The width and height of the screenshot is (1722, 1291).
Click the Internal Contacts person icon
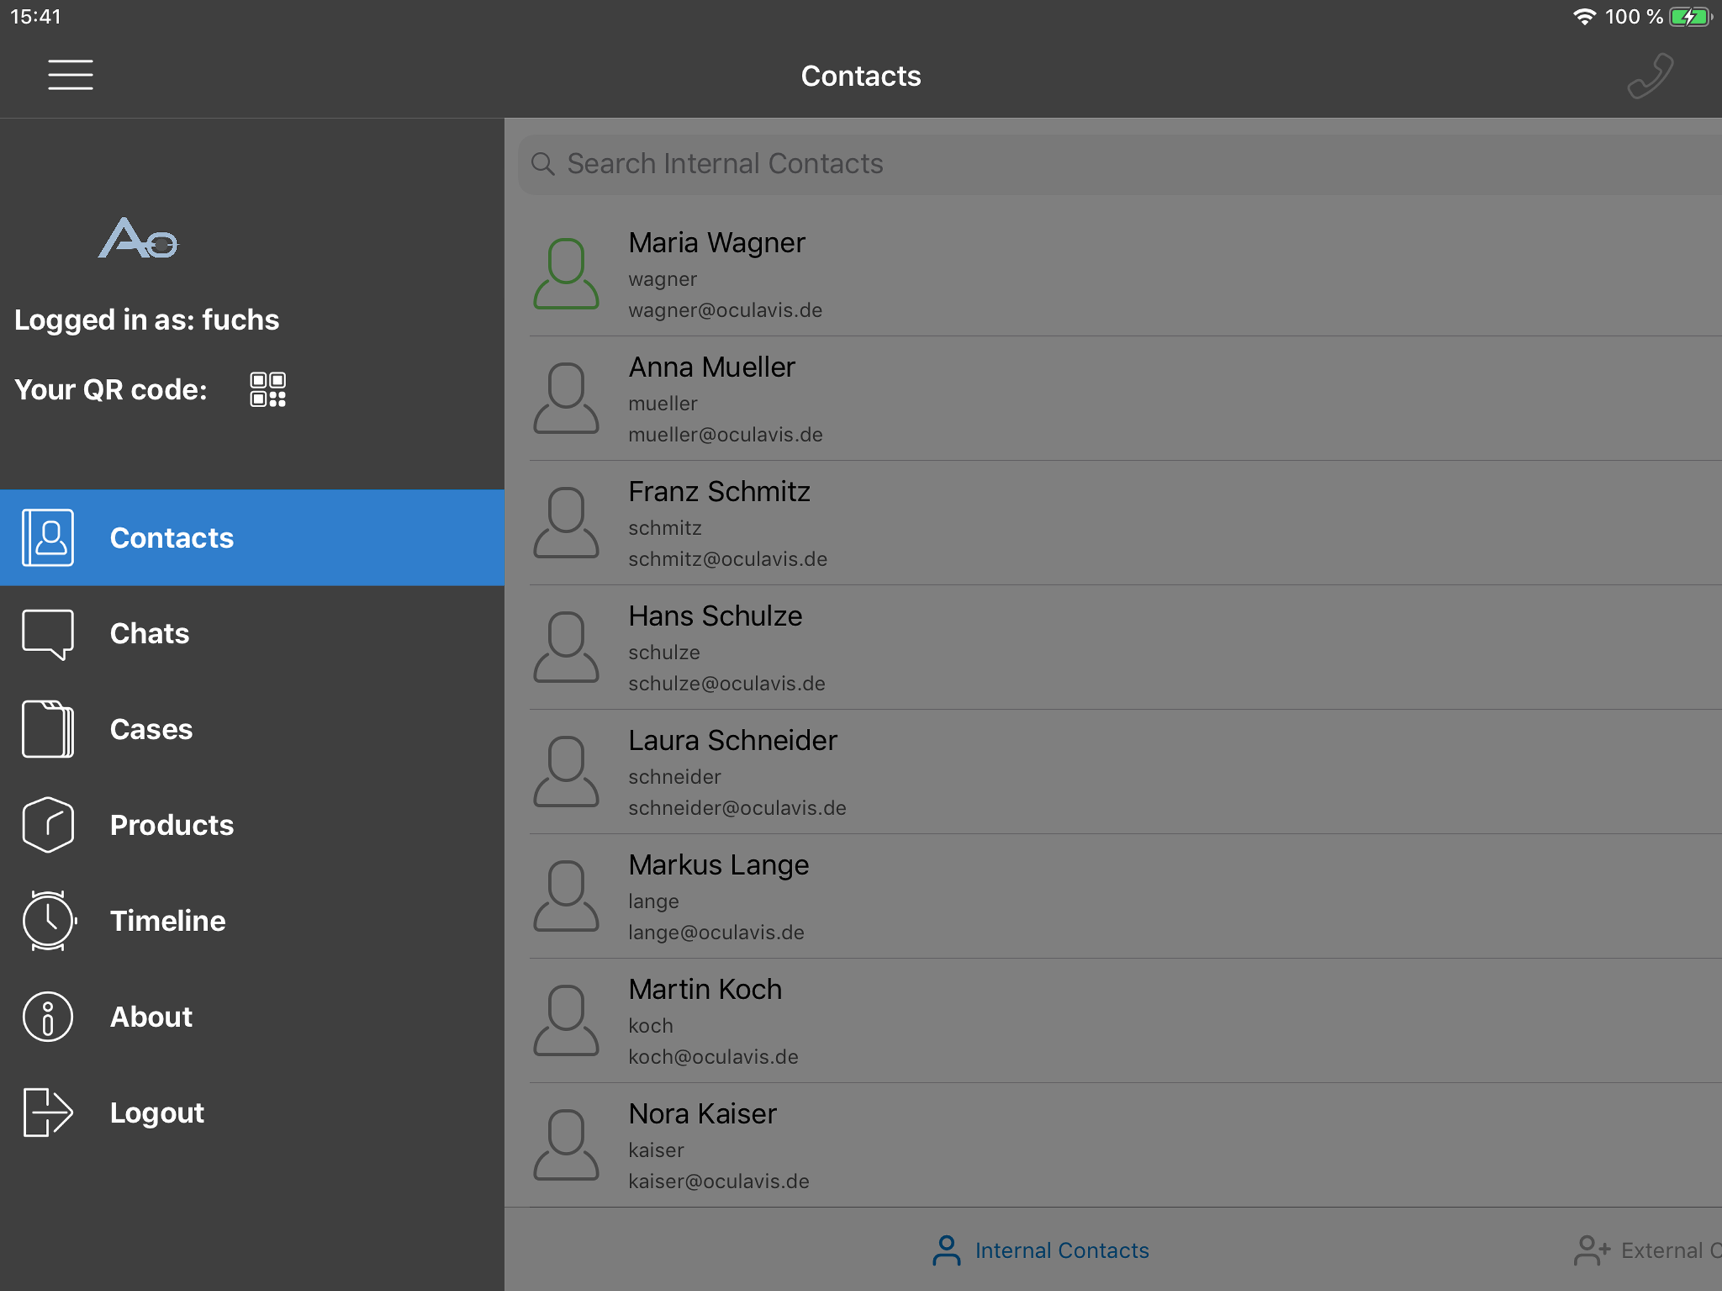tap(947, 1251)
